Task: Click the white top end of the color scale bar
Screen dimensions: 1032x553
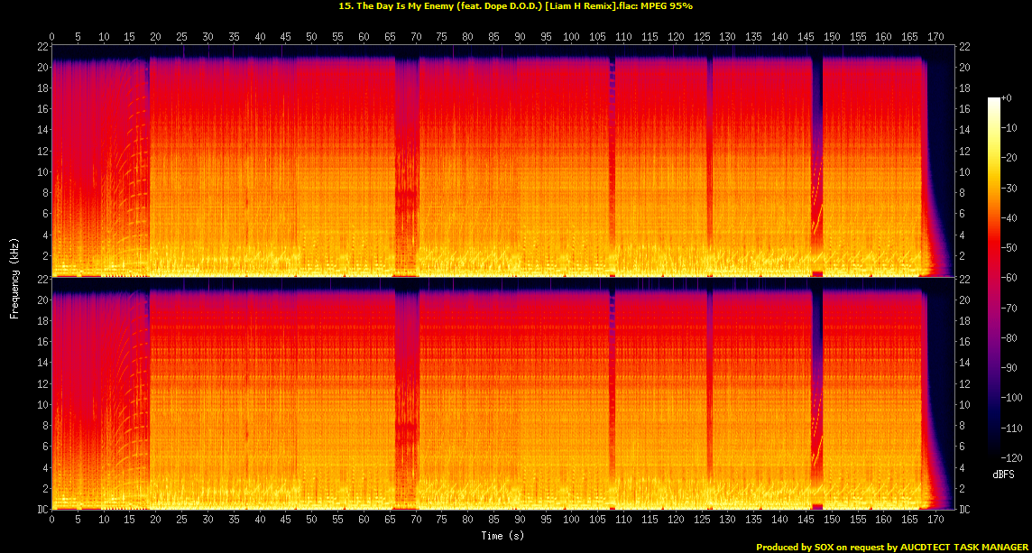Action: (994, 100)
